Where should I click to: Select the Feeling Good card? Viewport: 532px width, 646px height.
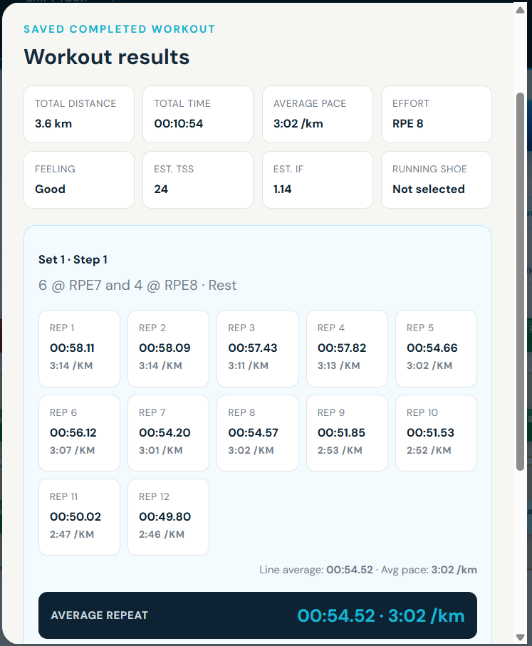pyautogui.click(x=79, y=179)
